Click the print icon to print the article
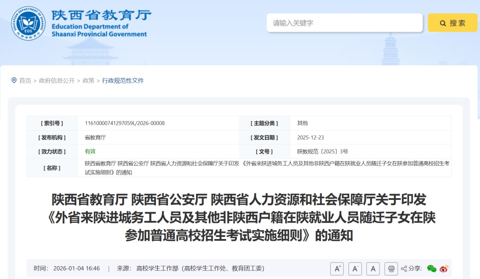The height and width of the screenshot is (279, 480). click(x=391, y=269)
